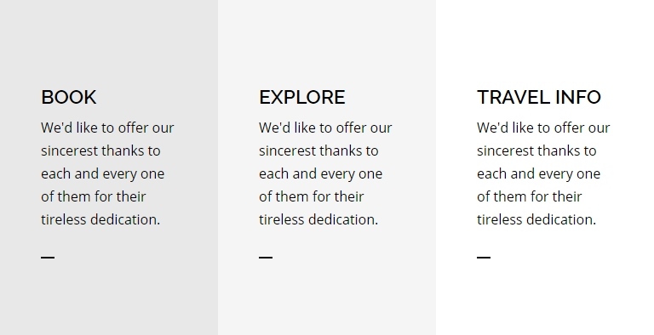The width and height of the screenshot is (654, 335).
Task: Click the dash icon under the Explore text
Action: click(266, 258)
